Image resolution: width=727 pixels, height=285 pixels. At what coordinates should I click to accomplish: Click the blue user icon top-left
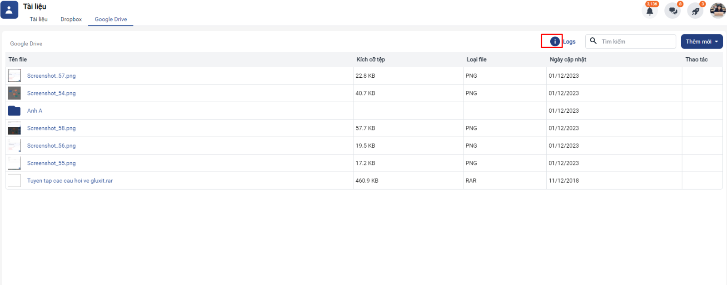tap(9, 10)
